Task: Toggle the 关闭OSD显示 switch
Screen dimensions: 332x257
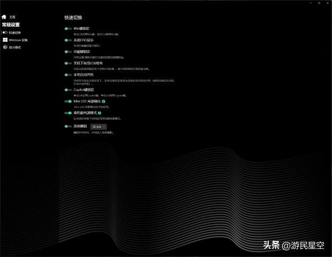Action: pos(68,40)
